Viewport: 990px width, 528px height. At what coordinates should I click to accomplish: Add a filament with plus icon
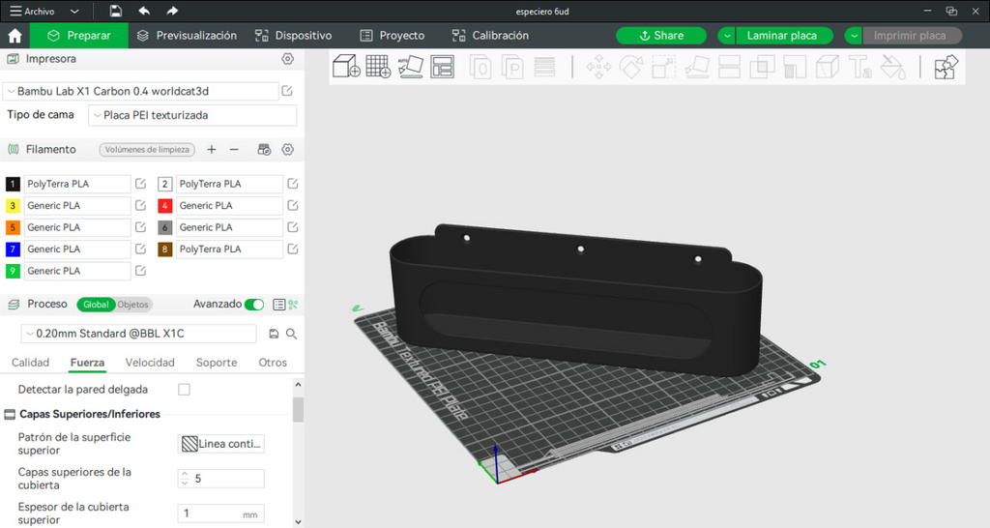(212, 150)
